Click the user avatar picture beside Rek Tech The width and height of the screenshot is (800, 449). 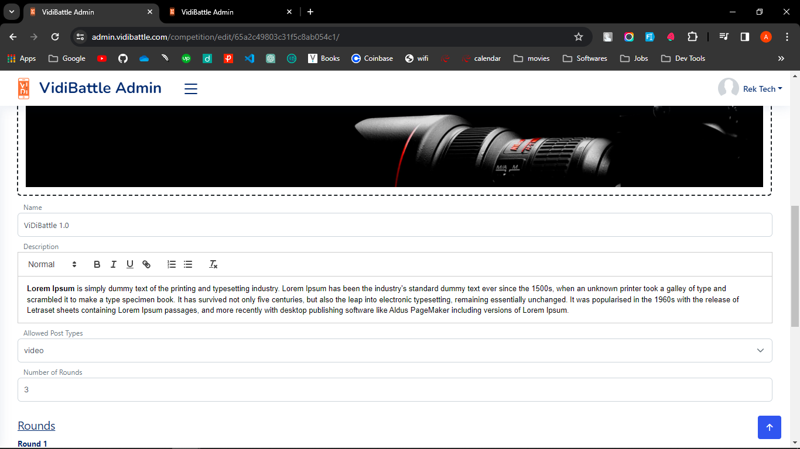tap(729, 88)
